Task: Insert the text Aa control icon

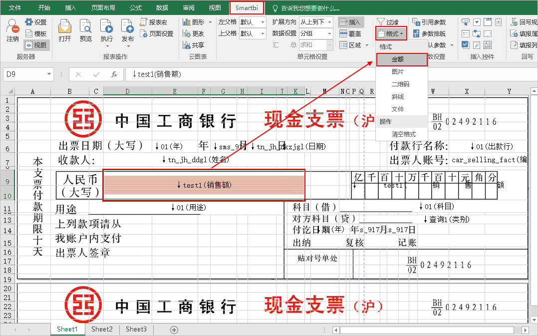Action: point(488,44)
